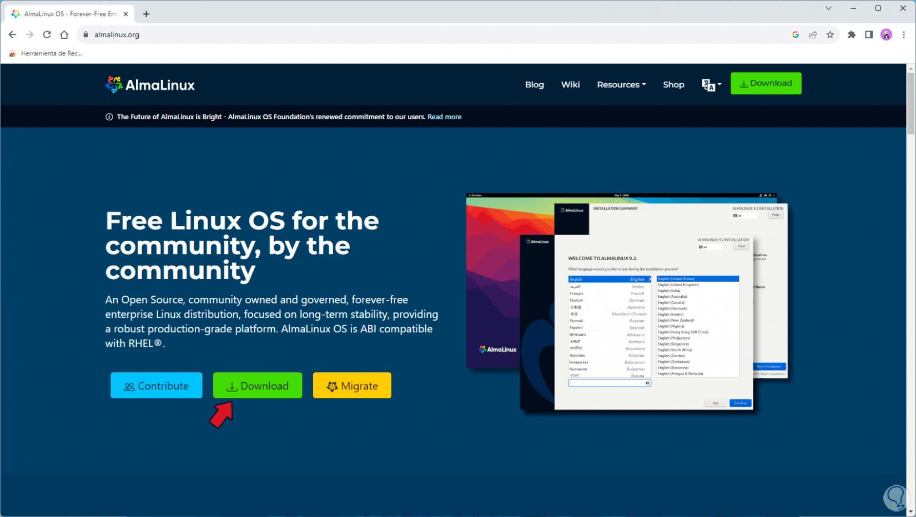Click the announcement text about AlmaLinux future
Viewport: 916px width, 517px height.
tap(271, 117)
